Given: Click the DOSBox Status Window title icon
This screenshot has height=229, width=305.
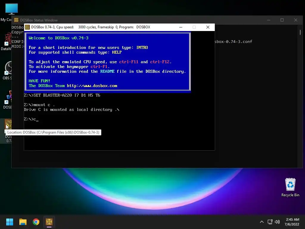Looking at the screenshot, I should click(16, 20).
